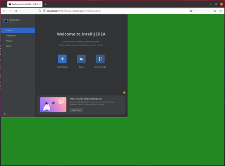This screenshot has width=225, height=166.
Task: Click the New Project plus icon
Action: [x=62, y=59]
